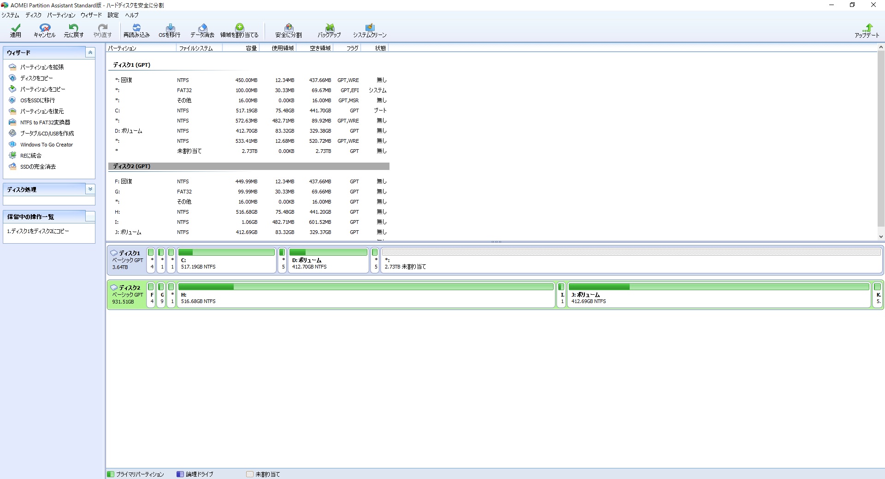
Task: Open Windows To Go Creator wizard
Action: click(46, 145)
